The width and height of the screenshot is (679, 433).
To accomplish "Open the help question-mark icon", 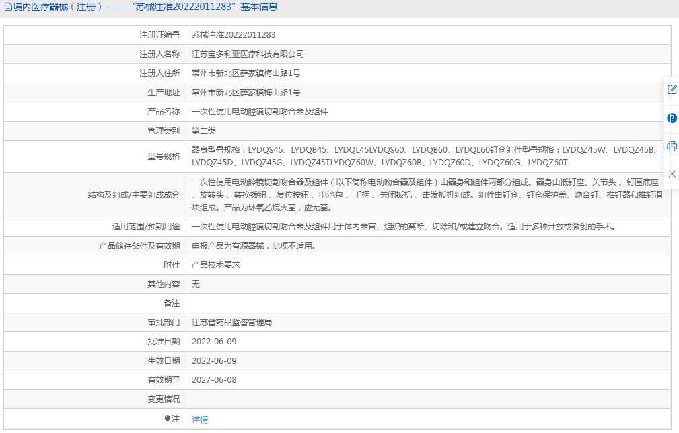I will [x=672, y=118].
